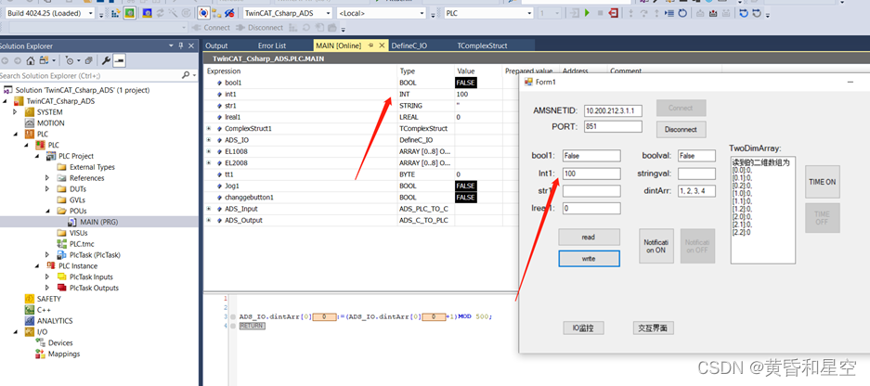The width and height of the screenshot is (870, 386).
Task: Click Solution Explorer Properties wrench icon
Action: coord(106,60)
